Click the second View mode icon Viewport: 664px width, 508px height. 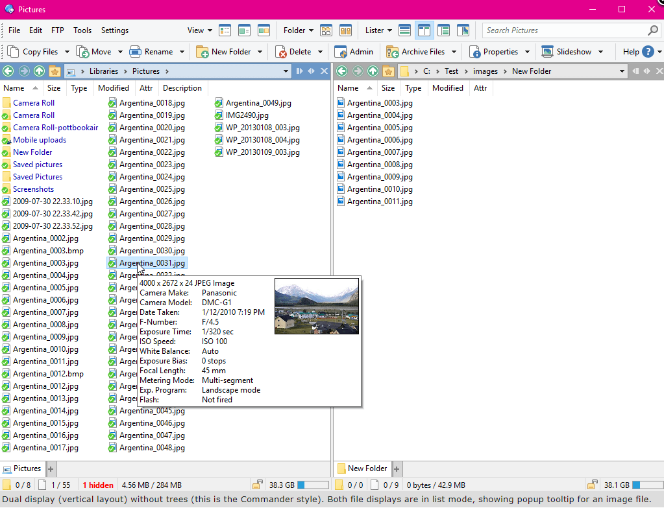[x=244, y=30]
